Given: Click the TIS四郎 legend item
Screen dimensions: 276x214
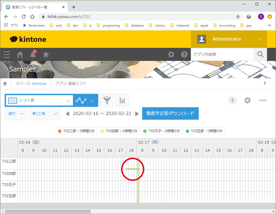Looking at the screenshot, I should tap(119, 131).
